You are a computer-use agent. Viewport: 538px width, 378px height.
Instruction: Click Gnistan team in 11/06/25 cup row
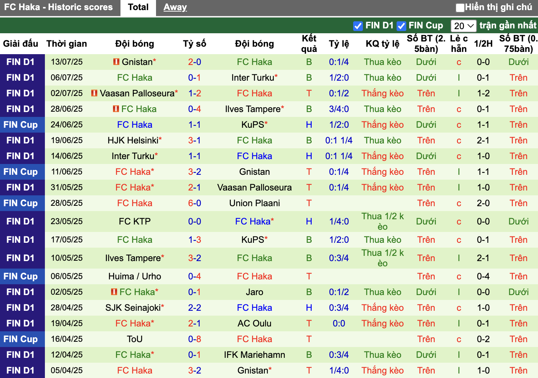click(254, 172)
